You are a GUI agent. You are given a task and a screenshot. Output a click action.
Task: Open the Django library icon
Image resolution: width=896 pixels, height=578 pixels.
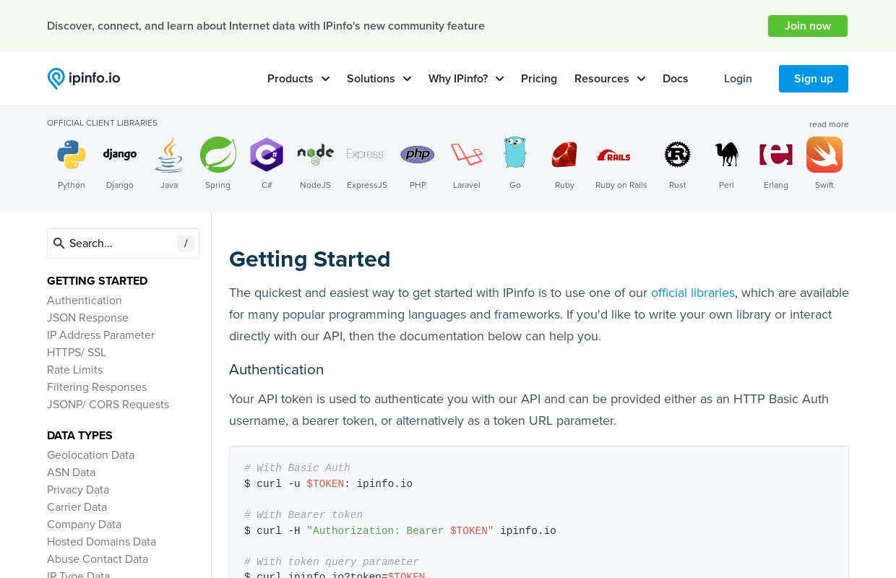[x=120, y=155]
